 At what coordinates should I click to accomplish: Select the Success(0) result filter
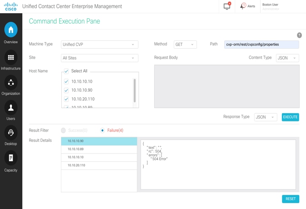pyautogui.click(x=63, y=130)
